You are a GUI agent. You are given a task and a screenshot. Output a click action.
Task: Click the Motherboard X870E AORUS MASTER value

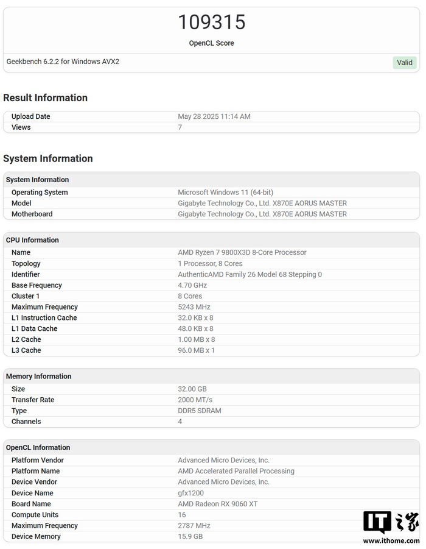tap(262, 214)
